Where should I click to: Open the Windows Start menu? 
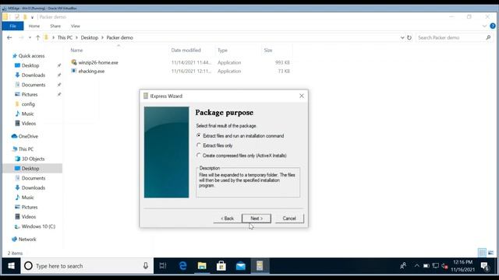(11, 266)
